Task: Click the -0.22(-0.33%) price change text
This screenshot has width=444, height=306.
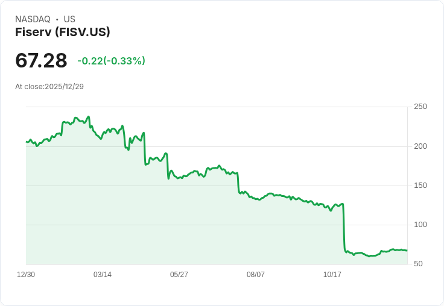Action: coord(111,61)
